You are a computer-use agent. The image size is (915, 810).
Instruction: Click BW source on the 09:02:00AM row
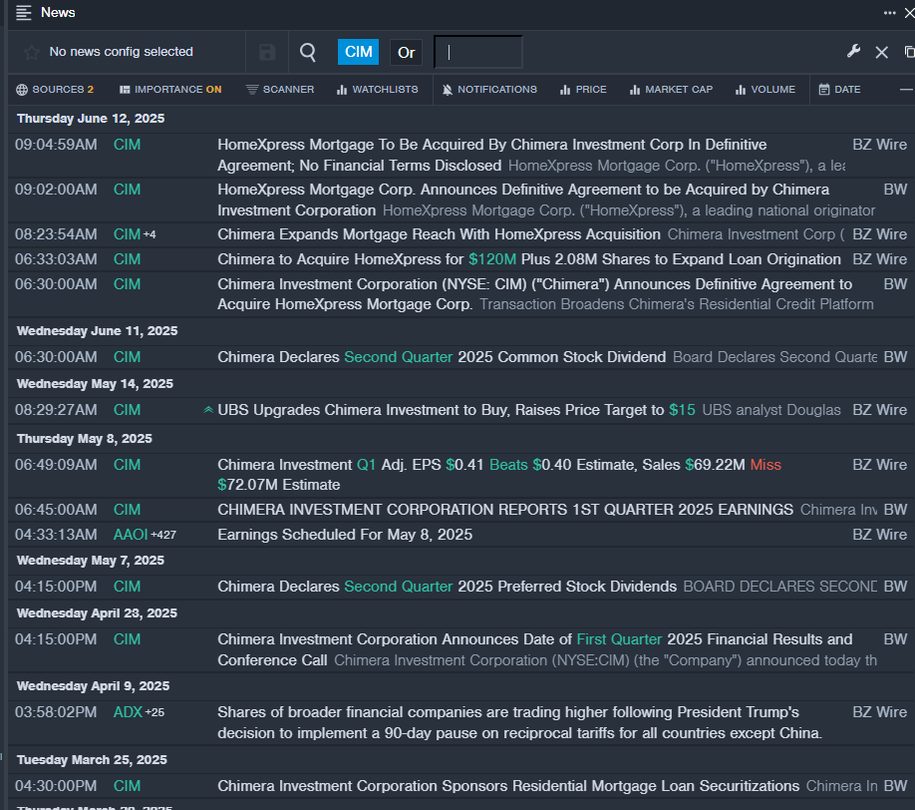tap(895, 190)
